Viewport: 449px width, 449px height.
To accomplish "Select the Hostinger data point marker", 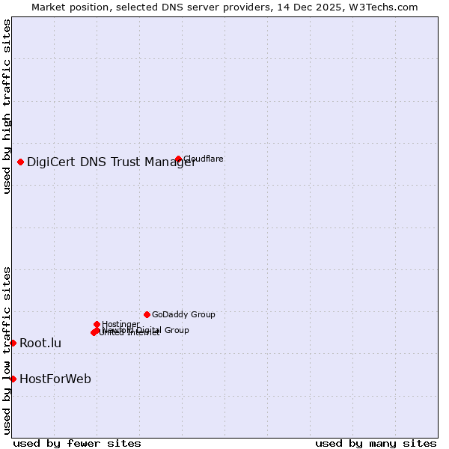I will (x=97, y=324).
